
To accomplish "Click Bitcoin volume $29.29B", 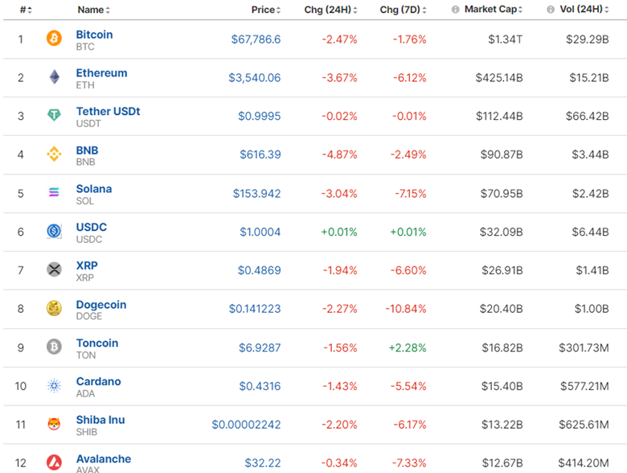I will [x=588, y=39].
